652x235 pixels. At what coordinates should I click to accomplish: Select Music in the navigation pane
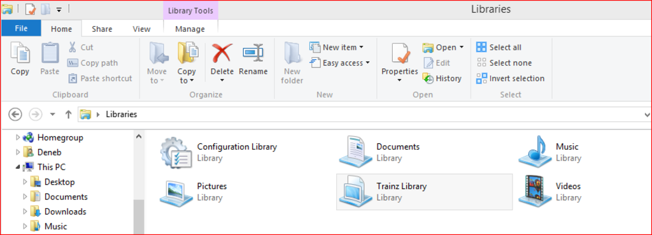56,226
